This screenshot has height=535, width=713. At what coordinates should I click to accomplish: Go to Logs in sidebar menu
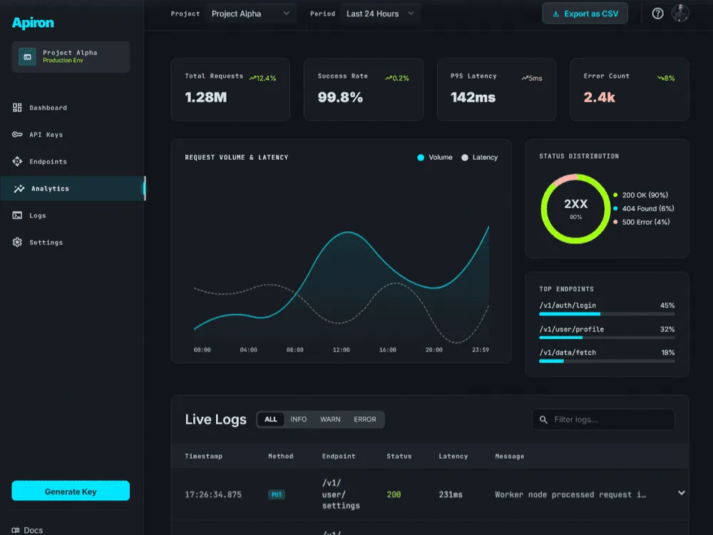[72, 215]
